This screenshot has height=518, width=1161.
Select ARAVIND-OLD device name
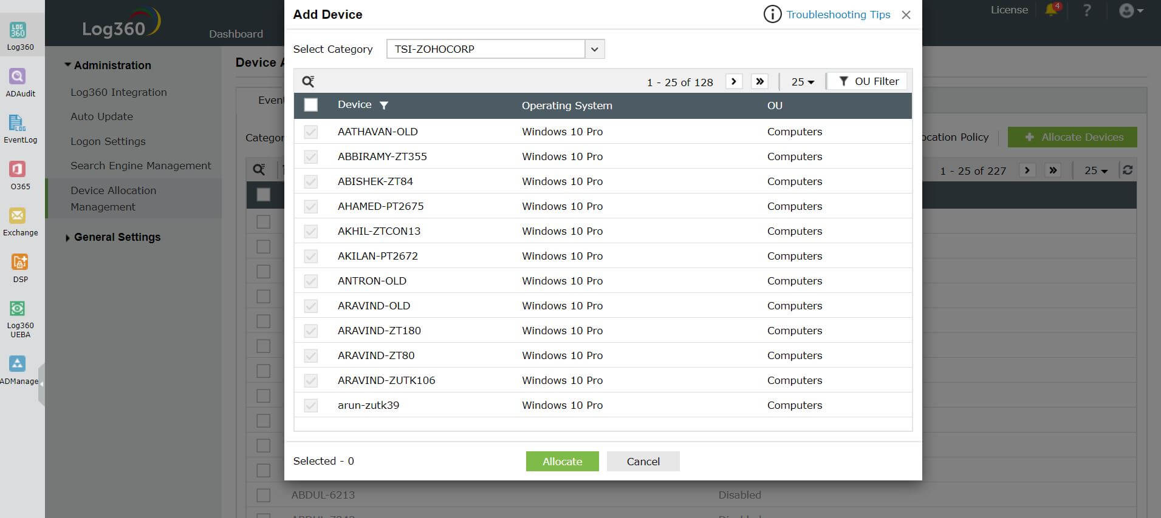click(374, 306)
